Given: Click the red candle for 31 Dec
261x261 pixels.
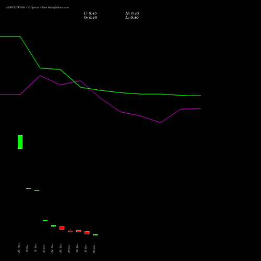Looking at the screenshot, I should [87, 233].
